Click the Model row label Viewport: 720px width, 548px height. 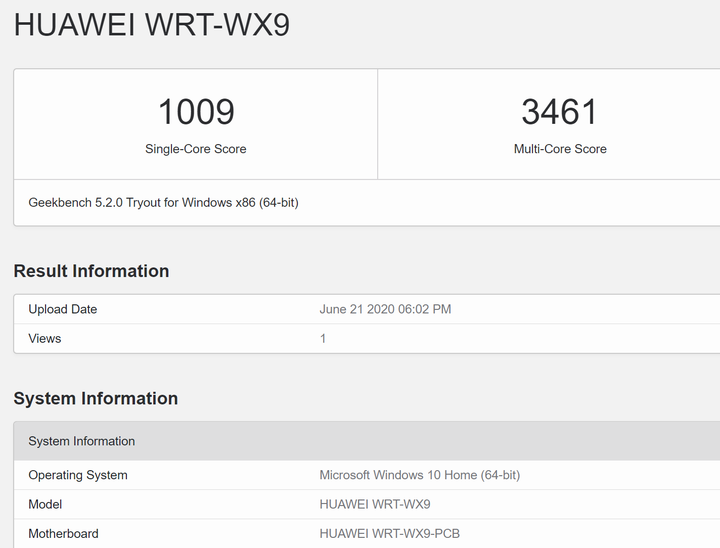click(45, 504)
